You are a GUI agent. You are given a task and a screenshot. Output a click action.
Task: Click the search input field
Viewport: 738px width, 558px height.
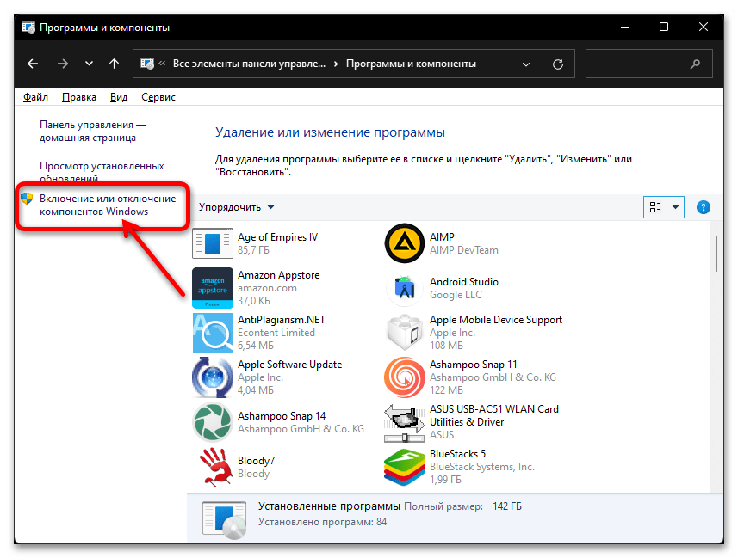637,64
